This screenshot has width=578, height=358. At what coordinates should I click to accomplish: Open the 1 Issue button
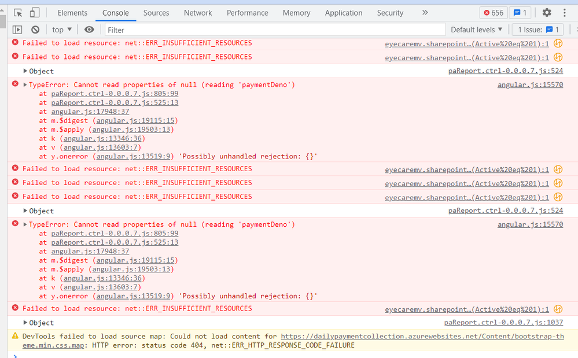538,30
